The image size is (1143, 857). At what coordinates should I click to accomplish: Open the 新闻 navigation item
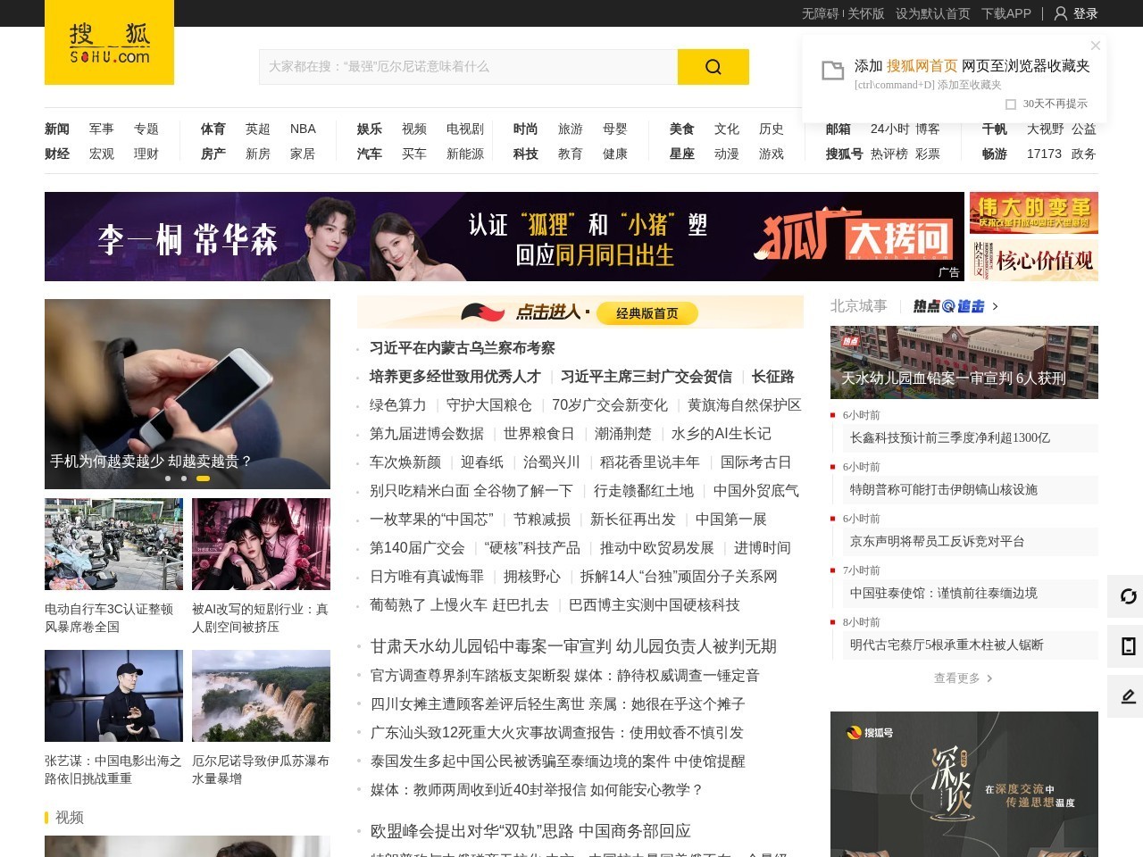point(57,129)
